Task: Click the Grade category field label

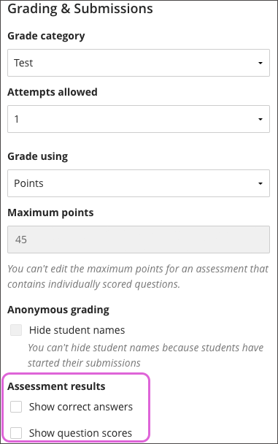Action: [x=46, y=37]
